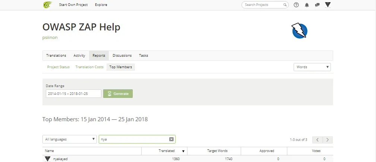
Task: Open the Discussions tab
Action: (122, 55)
